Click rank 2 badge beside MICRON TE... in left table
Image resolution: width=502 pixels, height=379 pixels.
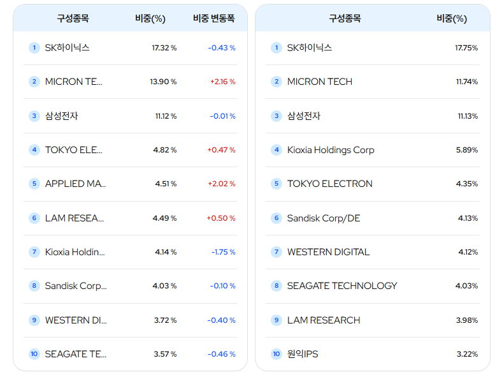[34, 82]
